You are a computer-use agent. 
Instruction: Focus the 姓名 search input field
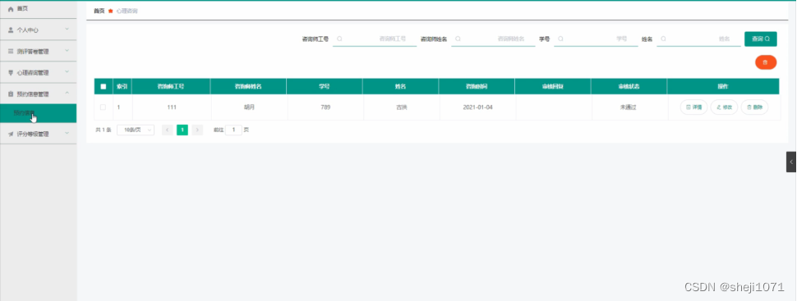click(x=698, y=39)
